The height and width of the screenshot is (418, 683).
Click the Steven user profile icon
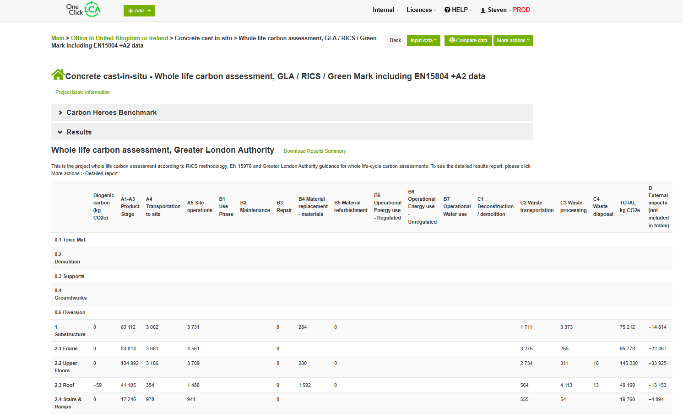[482, 11]
